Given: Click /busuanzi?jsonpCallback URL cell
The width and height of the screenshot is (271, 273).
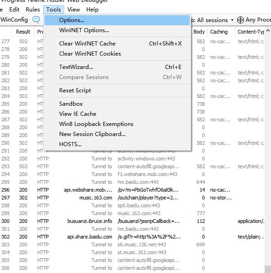Looking at the screenshot, I should click(x=149, y=221).
